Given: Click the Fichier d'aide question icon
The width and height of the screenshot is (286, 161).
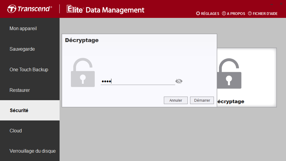Looking at the screenshot, I should tap(250, 13).
